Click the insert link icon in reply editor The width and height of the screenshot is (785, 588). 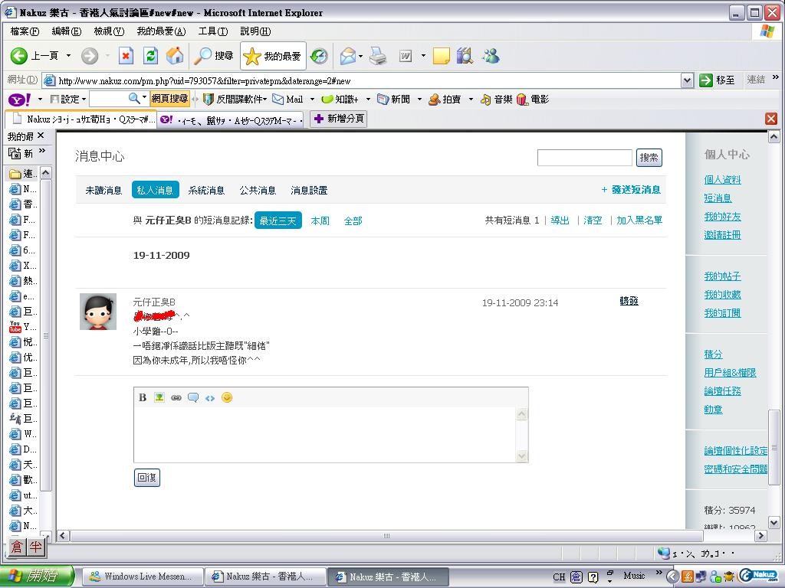point(176,397)
